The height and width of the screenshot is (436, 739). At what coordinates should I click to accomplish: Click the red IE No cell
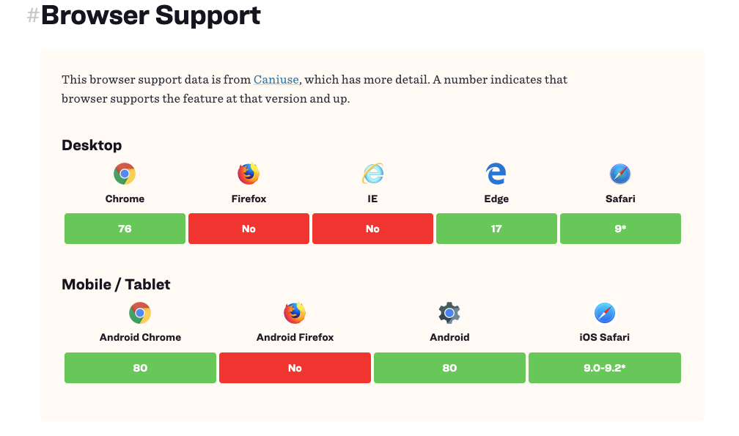(x=372, y=229)
